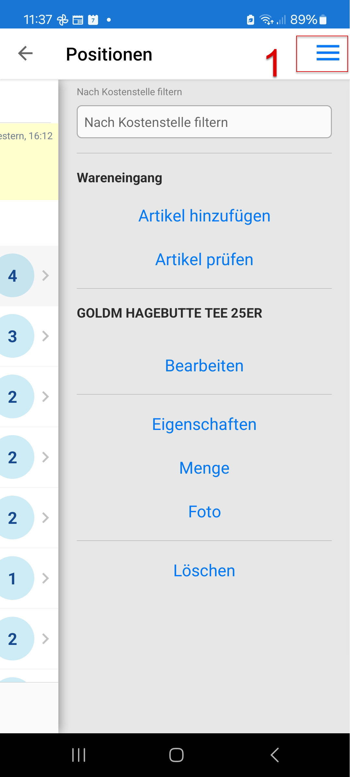Tap the Menge option
350x777 pixels.
coord(204,468)
